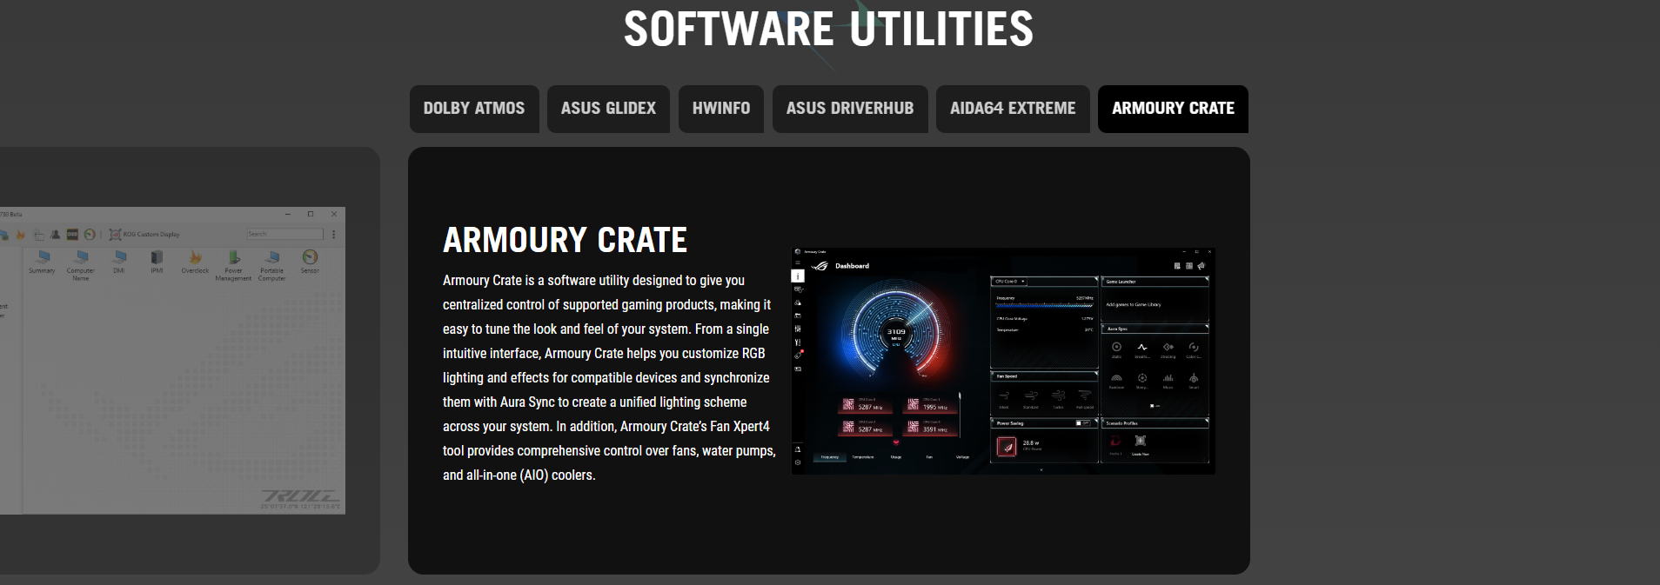Viewport: 1660px width, 585px height.
Task: Select the Breathing Aura Sync effect
Action: point(1142,349)
